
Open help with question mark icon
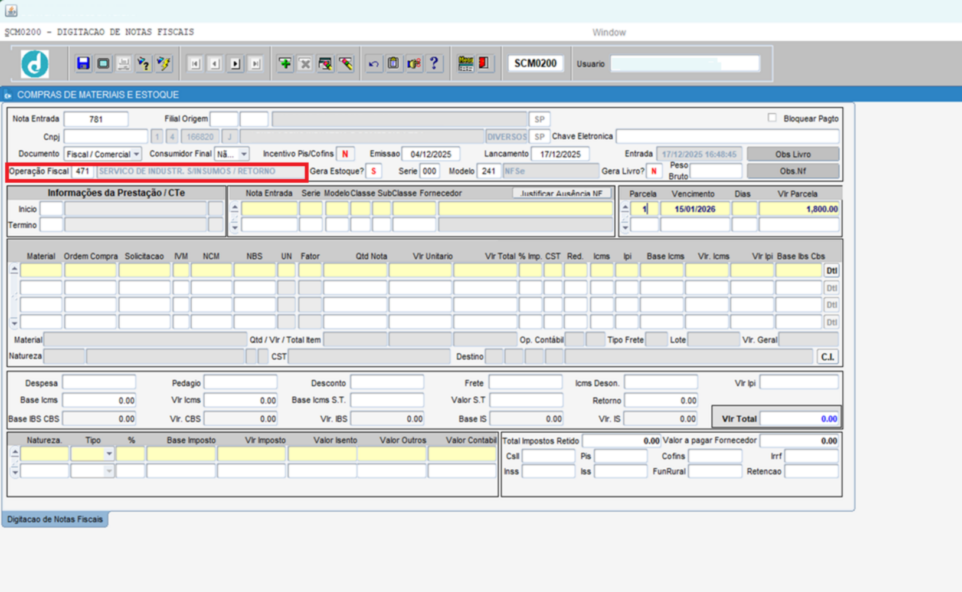click(434, 63)
